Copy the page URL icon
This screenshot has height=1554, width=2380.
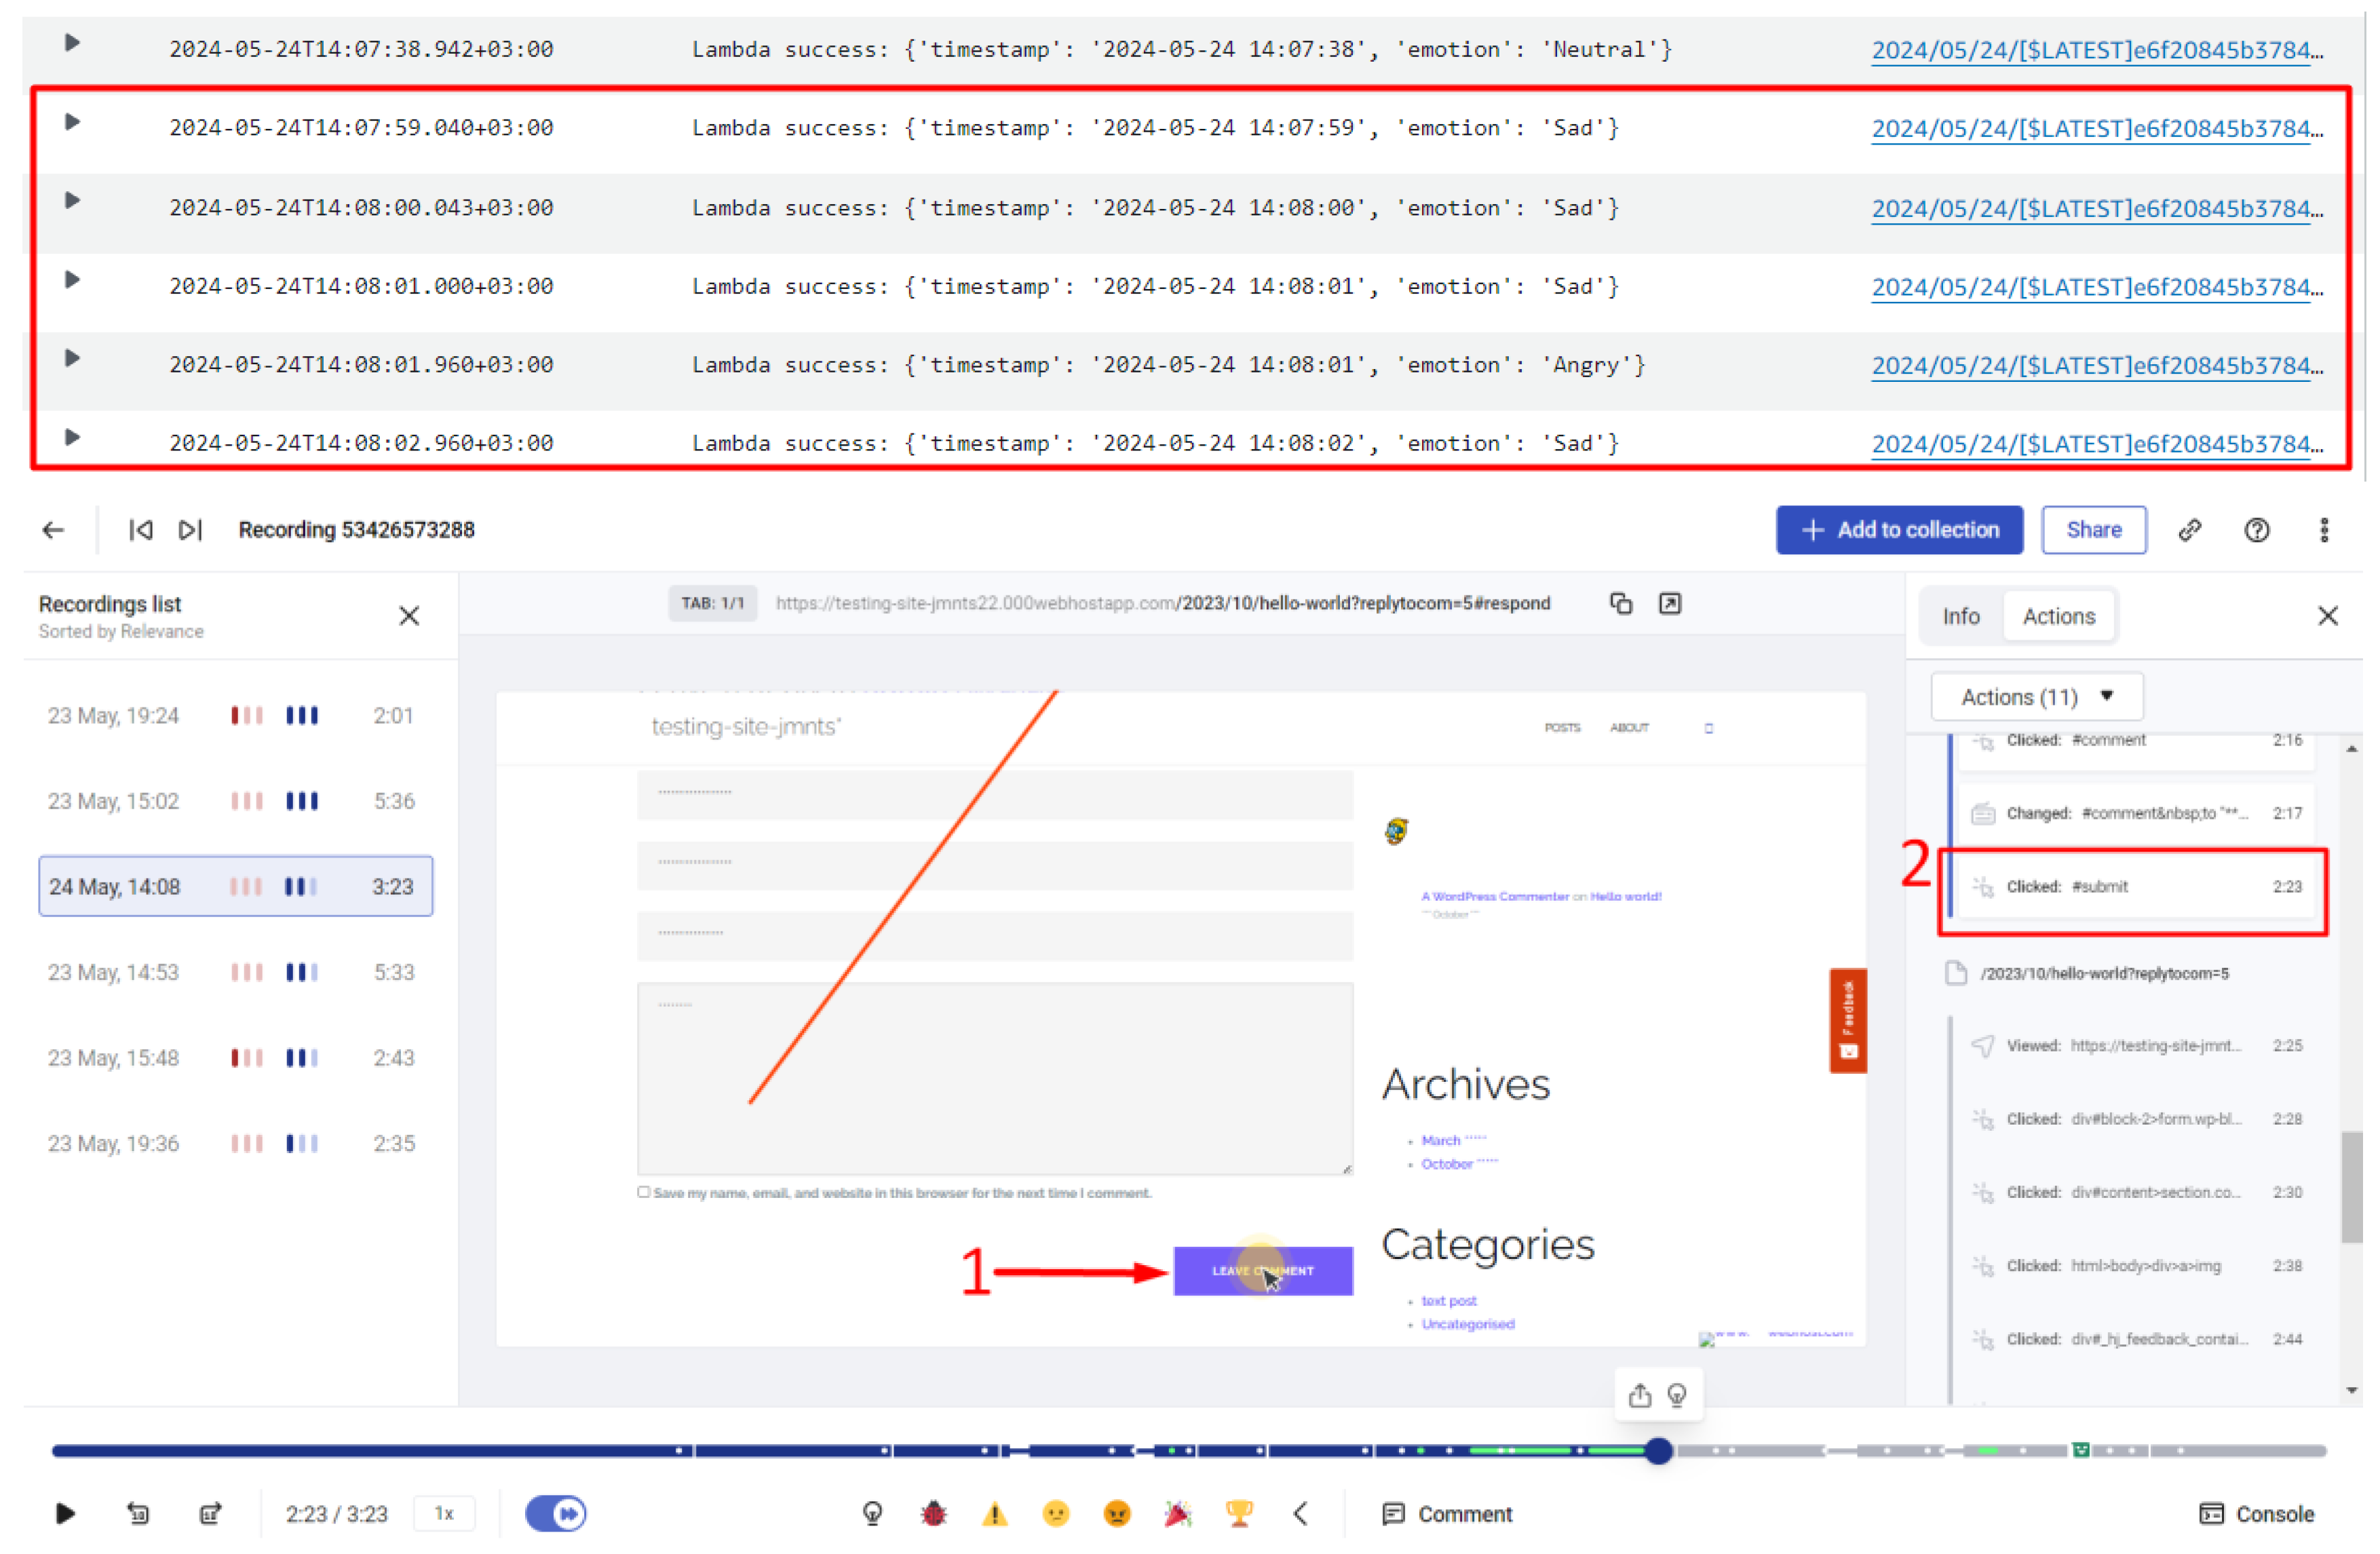1621,603
